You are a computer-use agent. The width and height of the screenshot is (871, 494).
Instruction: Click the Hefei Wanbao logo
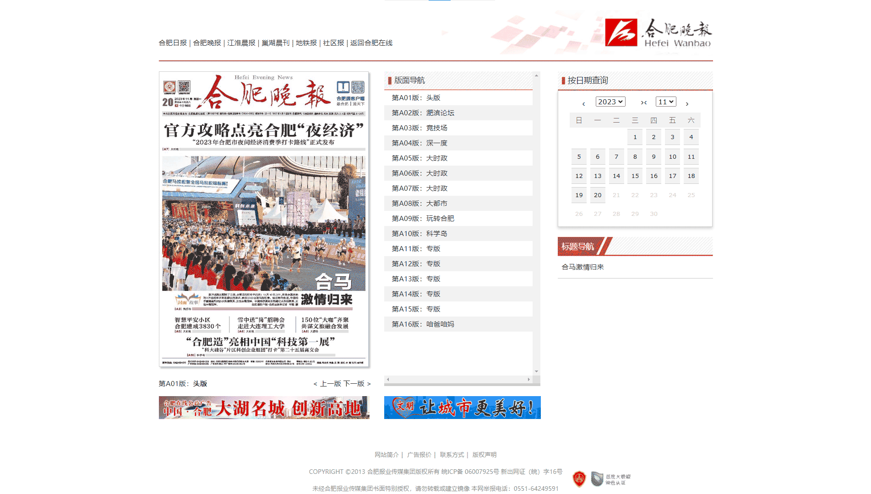point(658,33)
